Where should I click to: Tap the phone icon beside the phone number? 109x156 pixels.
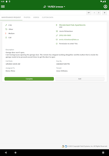tap(57, 35)
